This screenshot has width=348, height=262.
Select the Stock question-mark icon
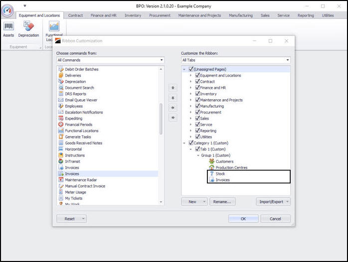(x=212, y=173)
